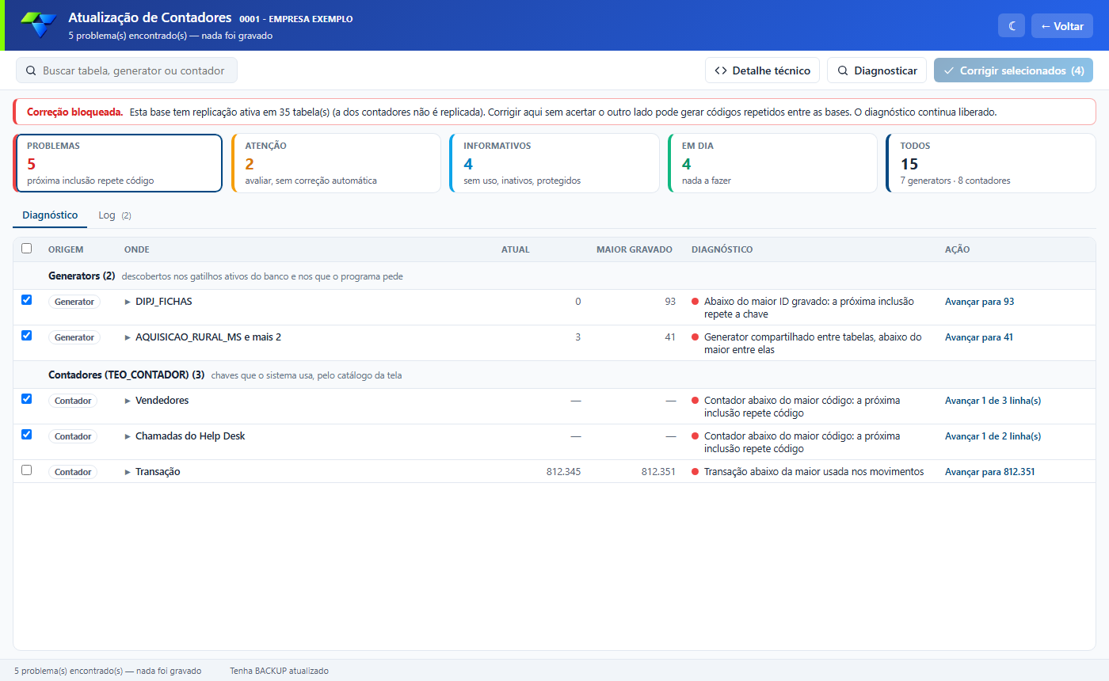Click the application logo in the header

pos(39,25)
